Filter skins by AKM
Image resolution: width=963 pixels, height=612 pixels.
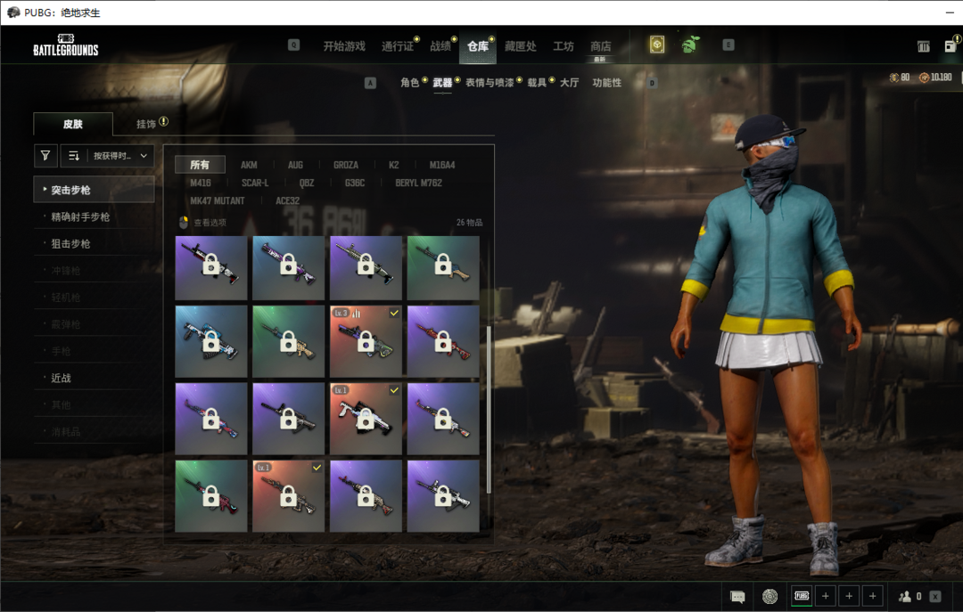click(249, 165)
